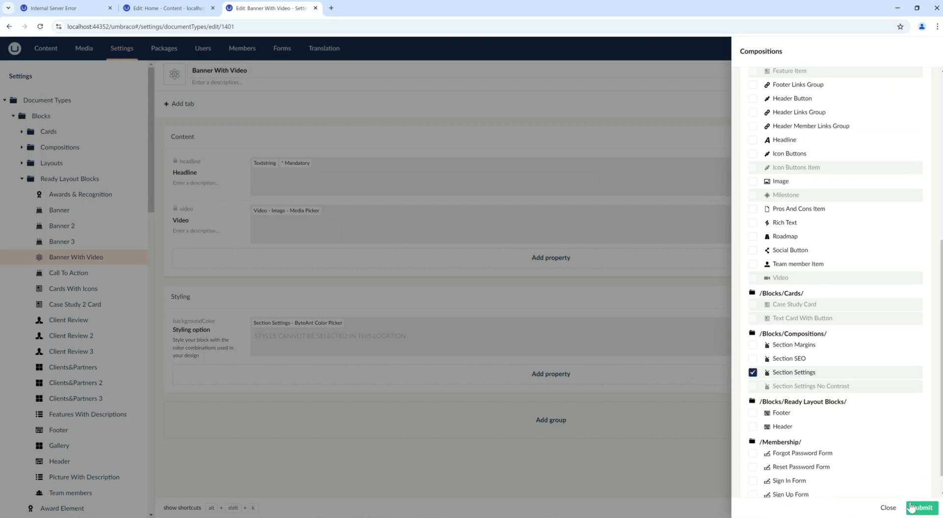Screen dimensions: 943x518
Task: Expand the Cards folder in tree
Action: tap(22, 131)
